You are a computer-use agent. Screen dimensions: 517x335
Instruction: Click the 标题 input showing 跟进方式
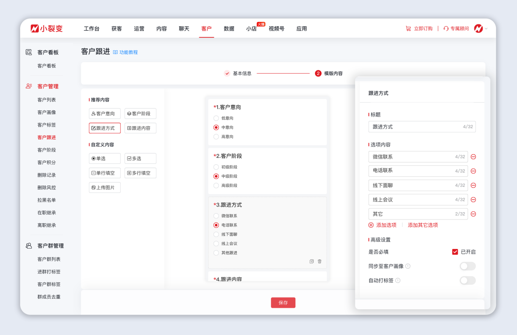click(422, 127)
